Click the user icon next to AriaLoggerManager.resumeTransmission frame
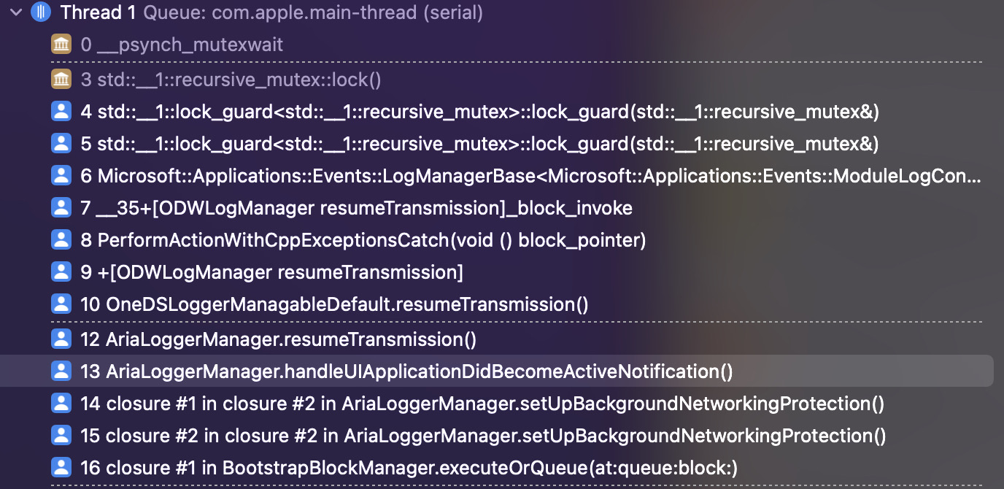 61,339
